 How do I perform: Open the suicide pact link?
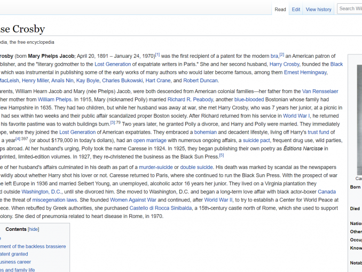pyautogui.click(x=256, y=141)
